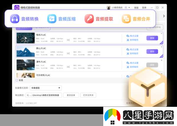Click the app logo in the title bar
Image resolution: width=177 pixels, height=126 pixels.
(x=17, y=8)
